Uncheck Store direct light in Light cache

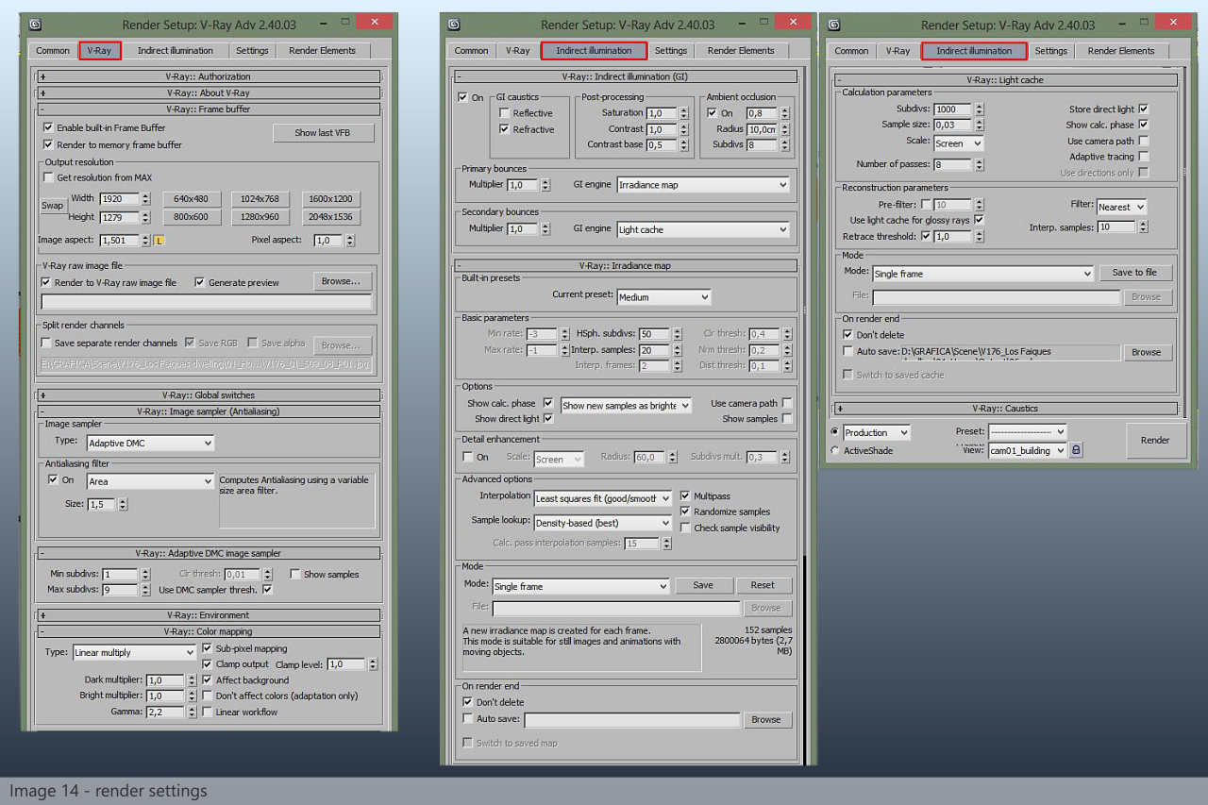1144,109
